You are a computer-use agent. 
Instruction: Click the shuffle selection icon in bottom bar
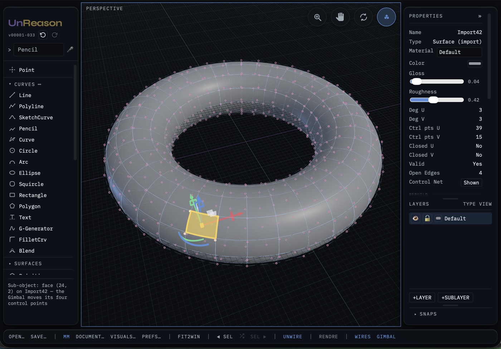coord(242,336)
